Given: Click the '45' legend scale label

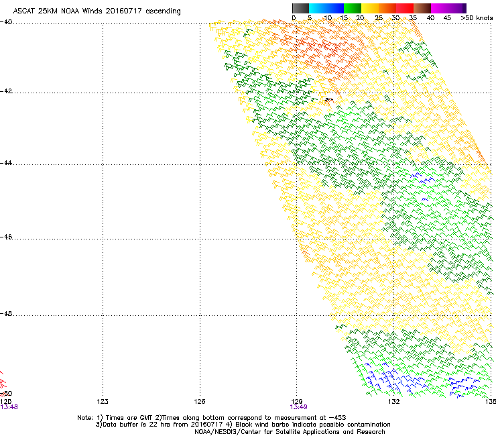Looking at the screenshot, I should [447, 18].
